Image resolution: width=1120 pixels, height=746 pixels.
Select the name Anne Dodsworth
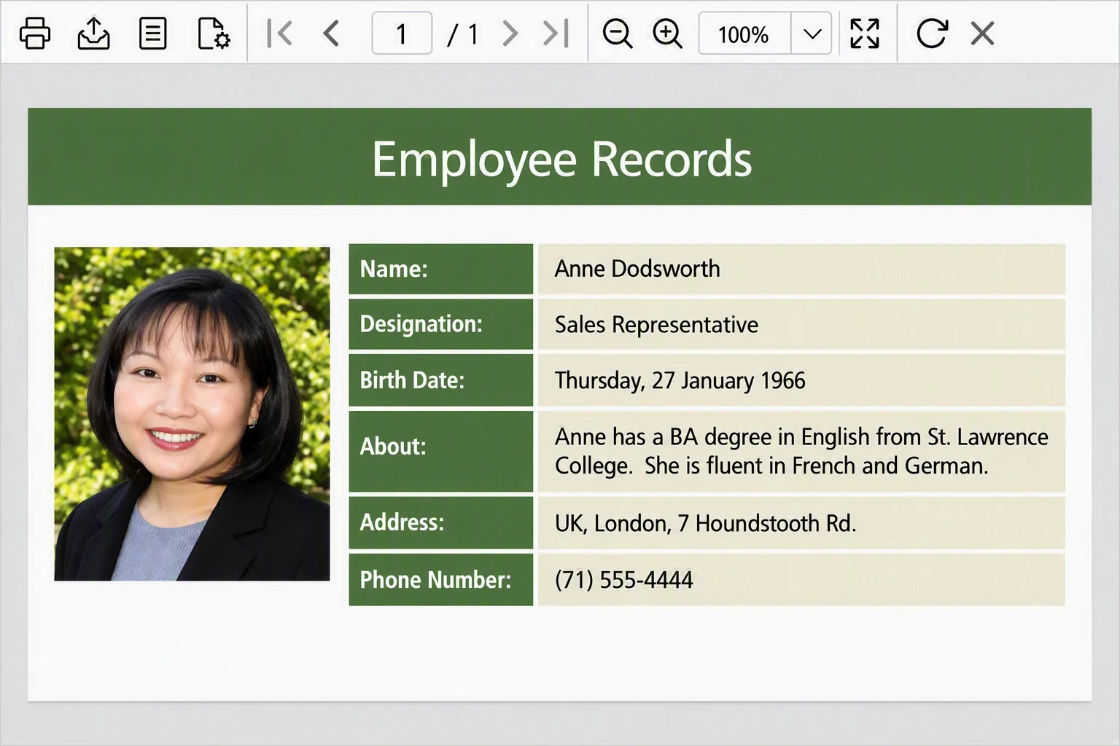pyautogui.click(x=637, y=269)
